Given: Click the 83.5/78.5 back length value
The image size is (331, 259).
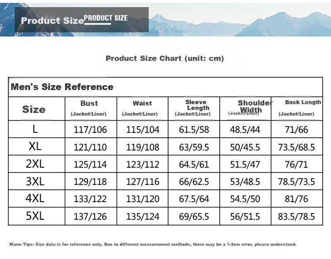Looking at the screenshot, I should click(x=297, y=217).
